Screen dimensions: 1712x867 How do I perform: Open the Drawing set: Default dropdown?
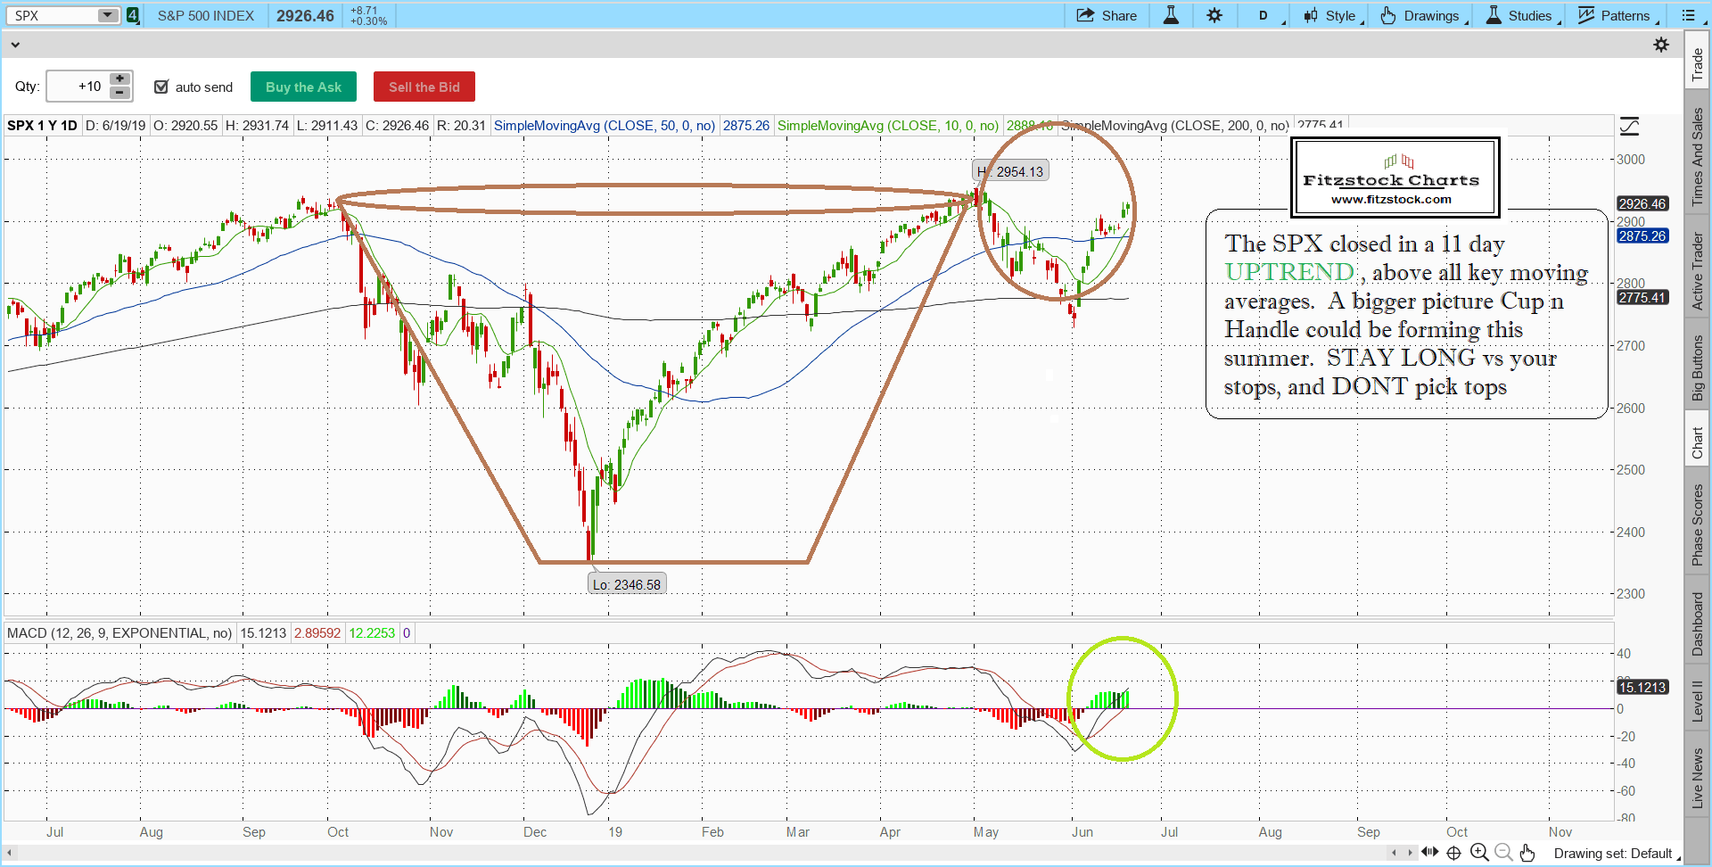pos(1614,853)
